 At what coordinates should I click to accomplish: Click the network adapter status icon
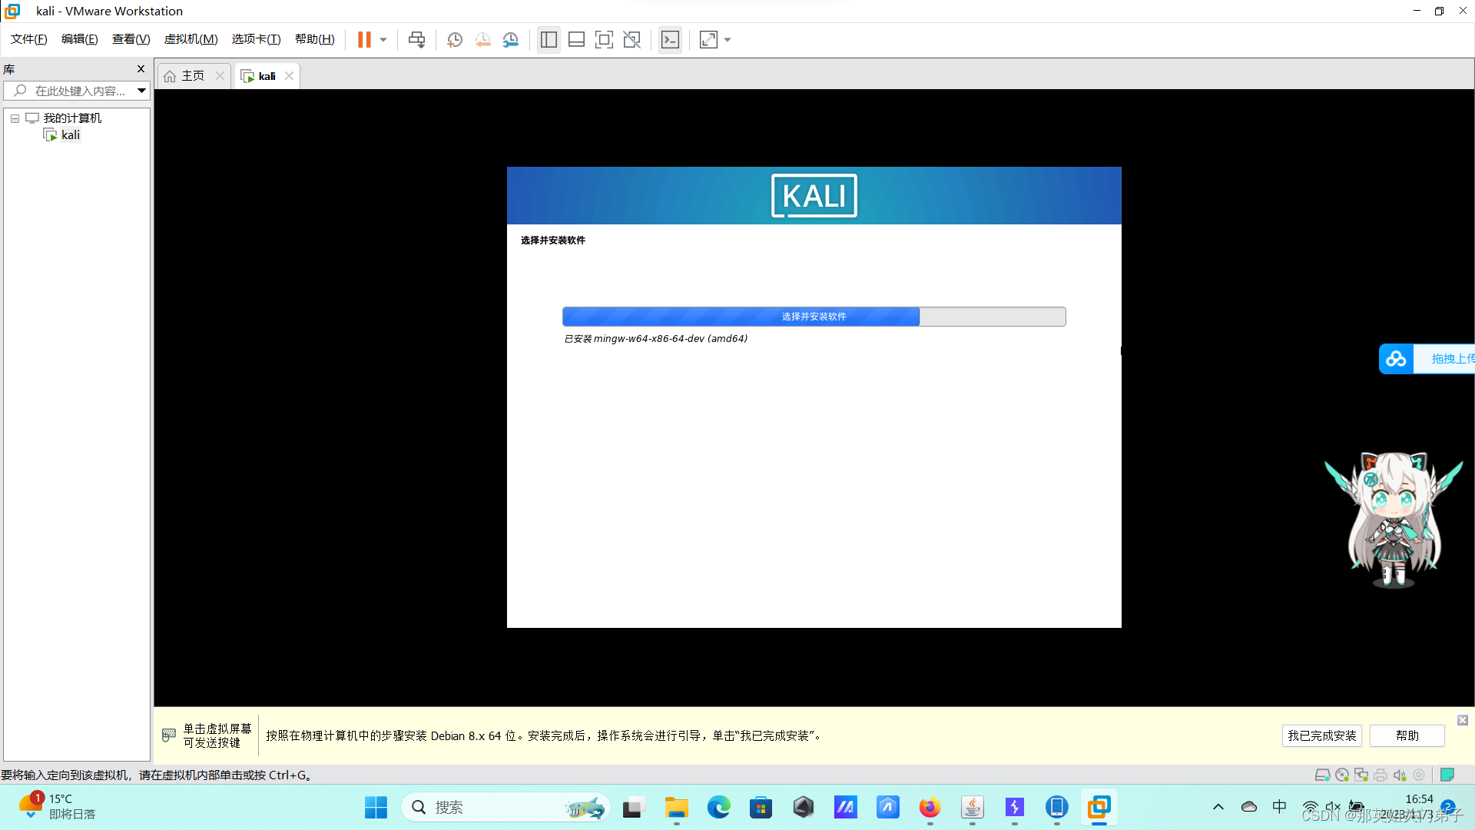click(1361, 775)
